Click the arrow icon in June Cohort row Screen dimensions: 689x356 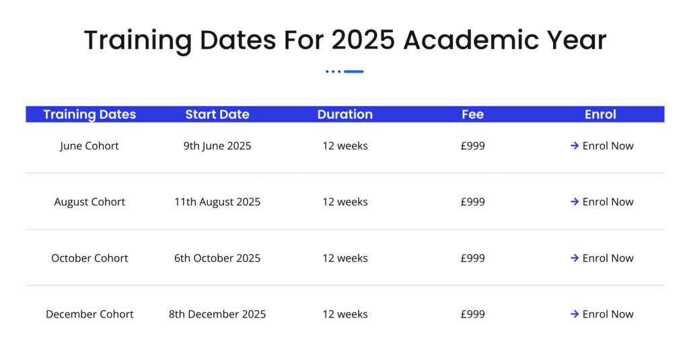[575, 145]
